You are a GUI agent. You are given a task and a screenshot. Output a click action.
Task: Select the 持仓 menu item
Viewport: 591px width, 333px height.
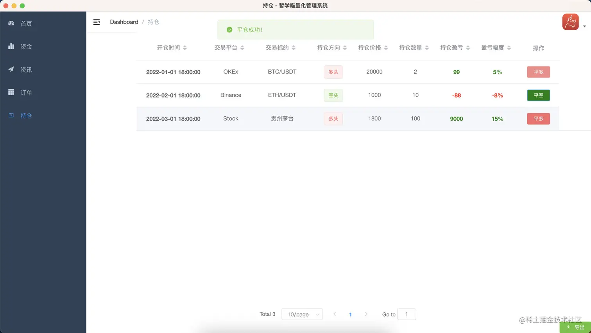[x=43, y=116]
